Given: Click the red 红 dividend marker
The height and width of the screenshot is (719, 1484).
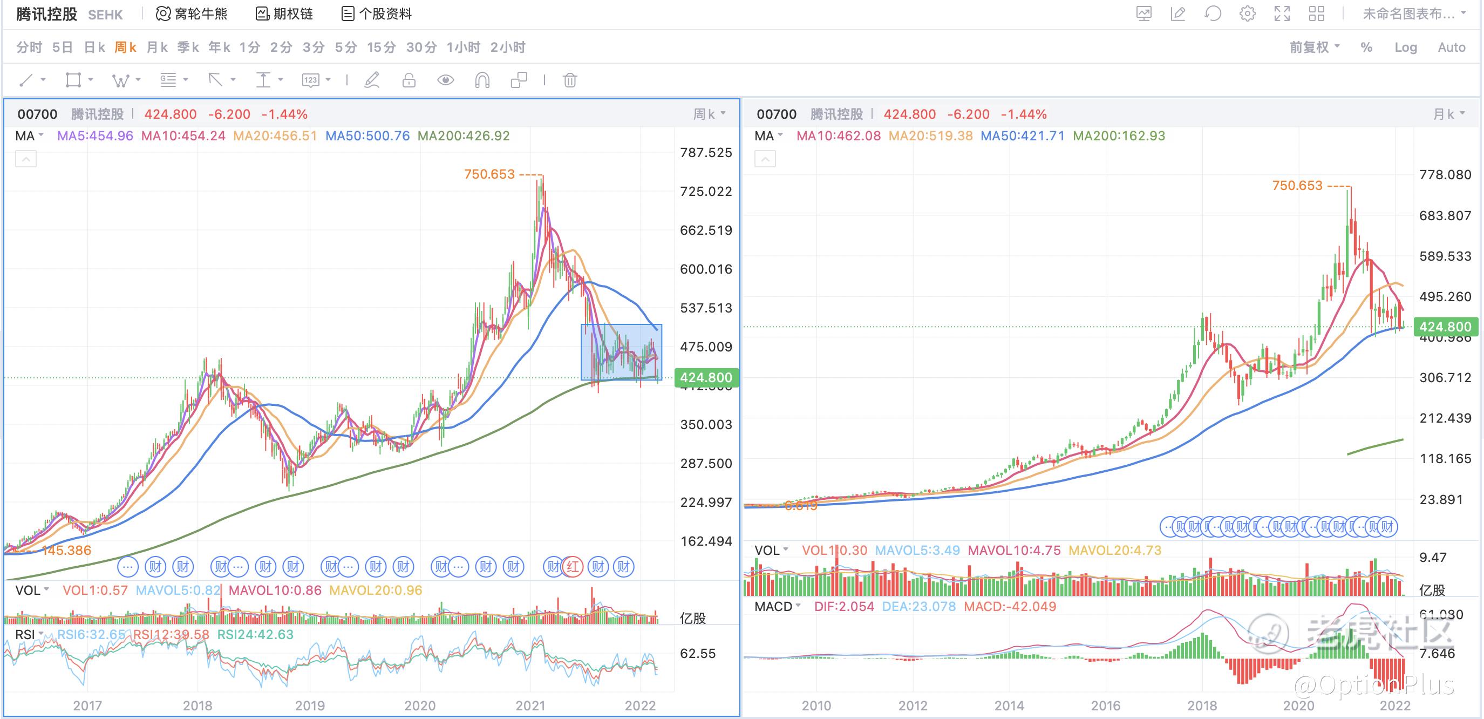Looking at the screenshot, I should [x=573, y=567].
